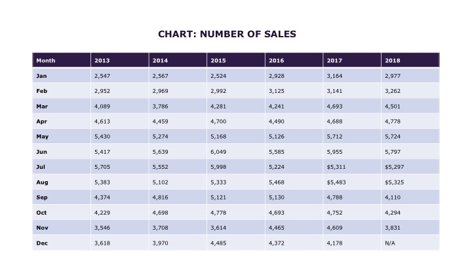472x265 pixels.
Task: Click the 2018 column header
Action: [x=393, y=60]
